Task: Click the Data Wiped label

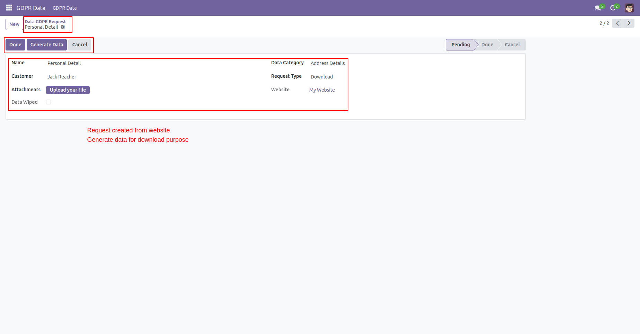Action: (x=25, y=102)
